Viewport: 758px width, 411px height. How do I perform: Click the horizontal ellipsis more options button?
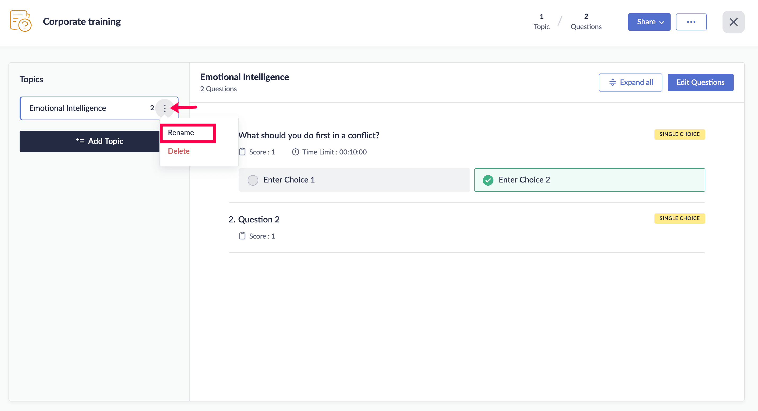pos(691,22)
